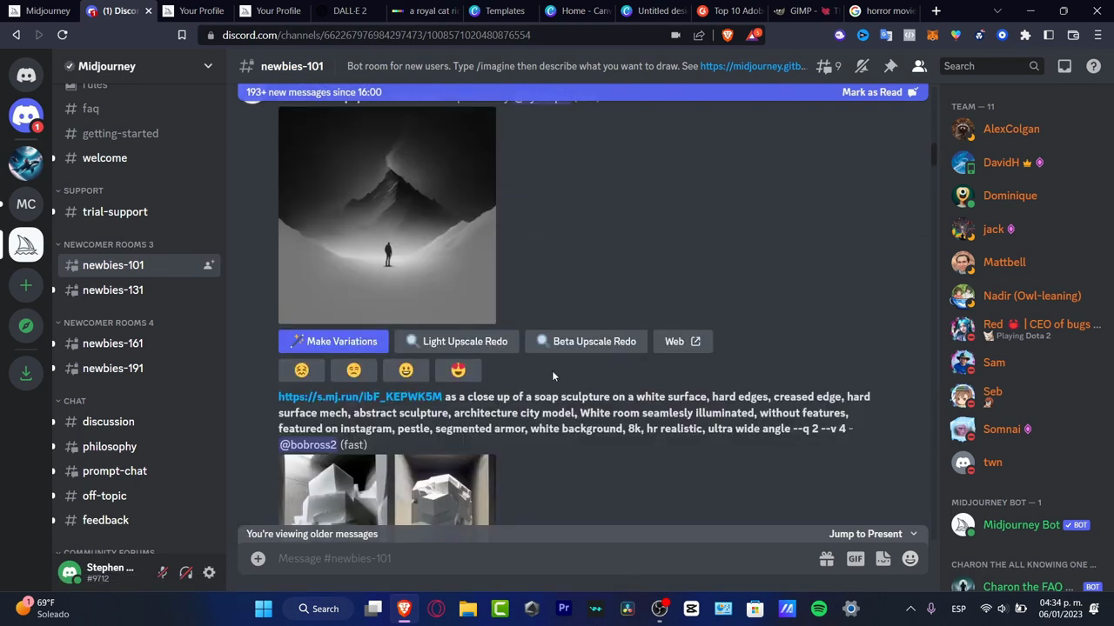This screenshot has height=626, width=1114.
Task: Click the heart-eyes rating emoji
Action: [458, 370]
